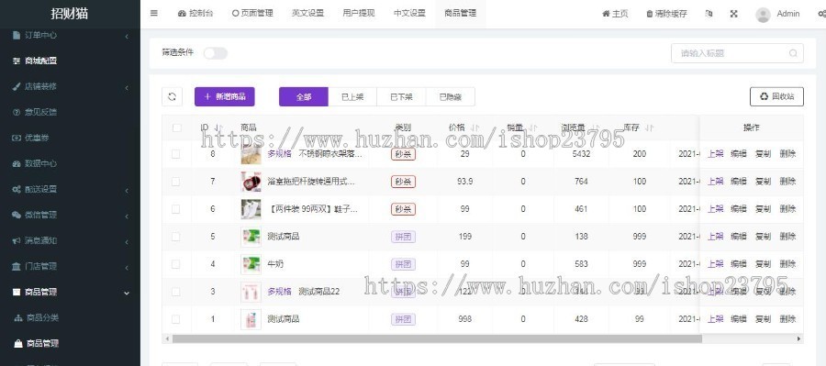Screen dimensions: 826x366
Task: Check the checkbox for product ID 3
Action: (x=175, y=292)
